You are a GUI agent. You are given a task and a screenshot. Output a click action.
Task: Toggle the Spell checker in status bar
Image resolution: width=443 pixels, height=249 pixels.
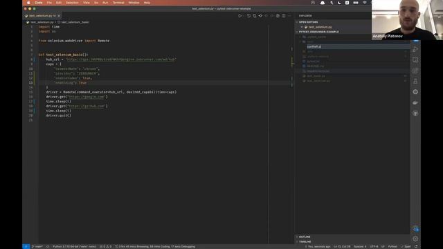tap(406, 246)
